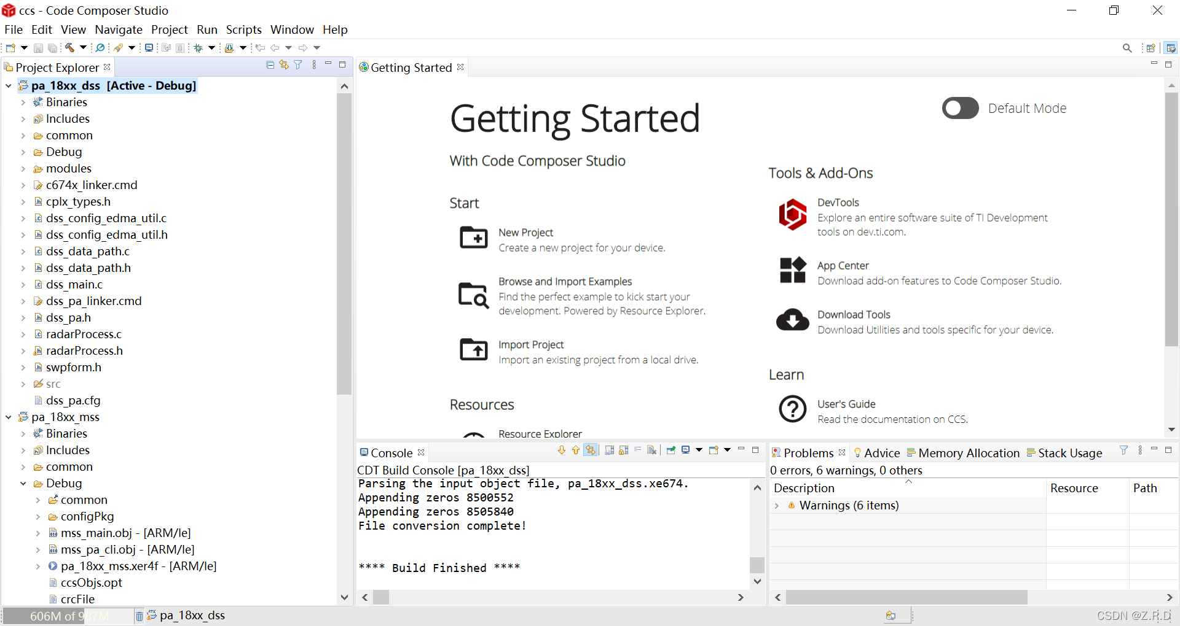
Task: Open the Debug bug dropdown arrow
Action: click(x=212, y=48)
